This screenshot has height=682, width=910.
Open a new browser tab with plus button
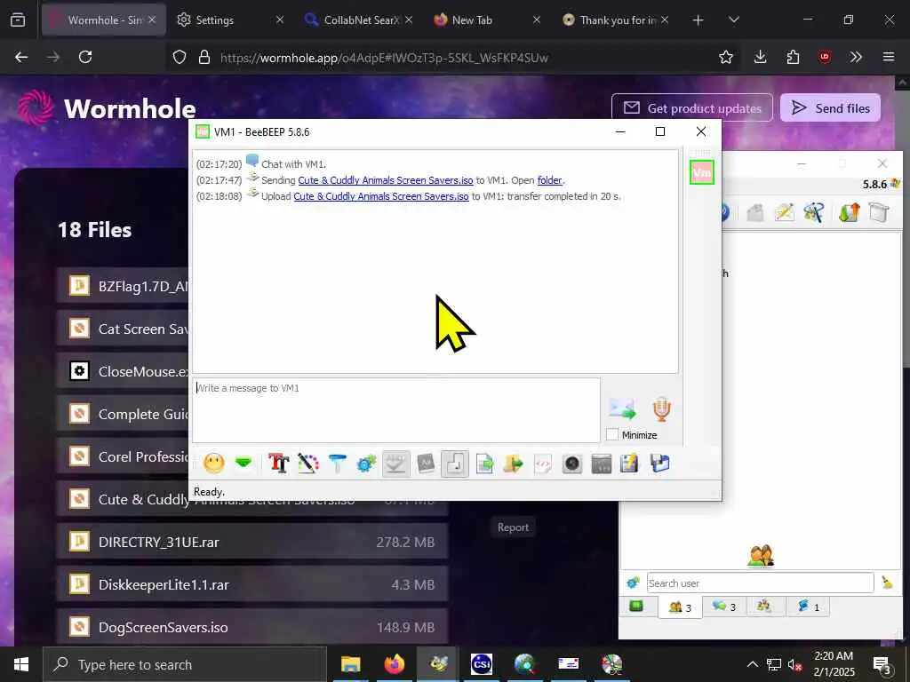click(698, 20)
